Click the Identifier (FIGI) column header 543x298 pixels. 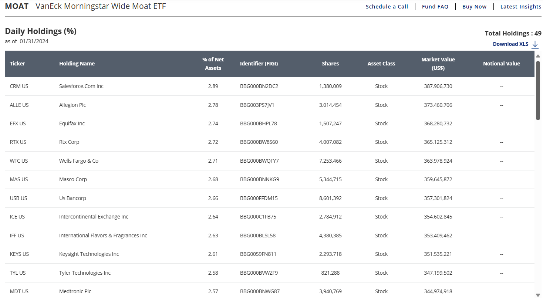pos(259,64)
